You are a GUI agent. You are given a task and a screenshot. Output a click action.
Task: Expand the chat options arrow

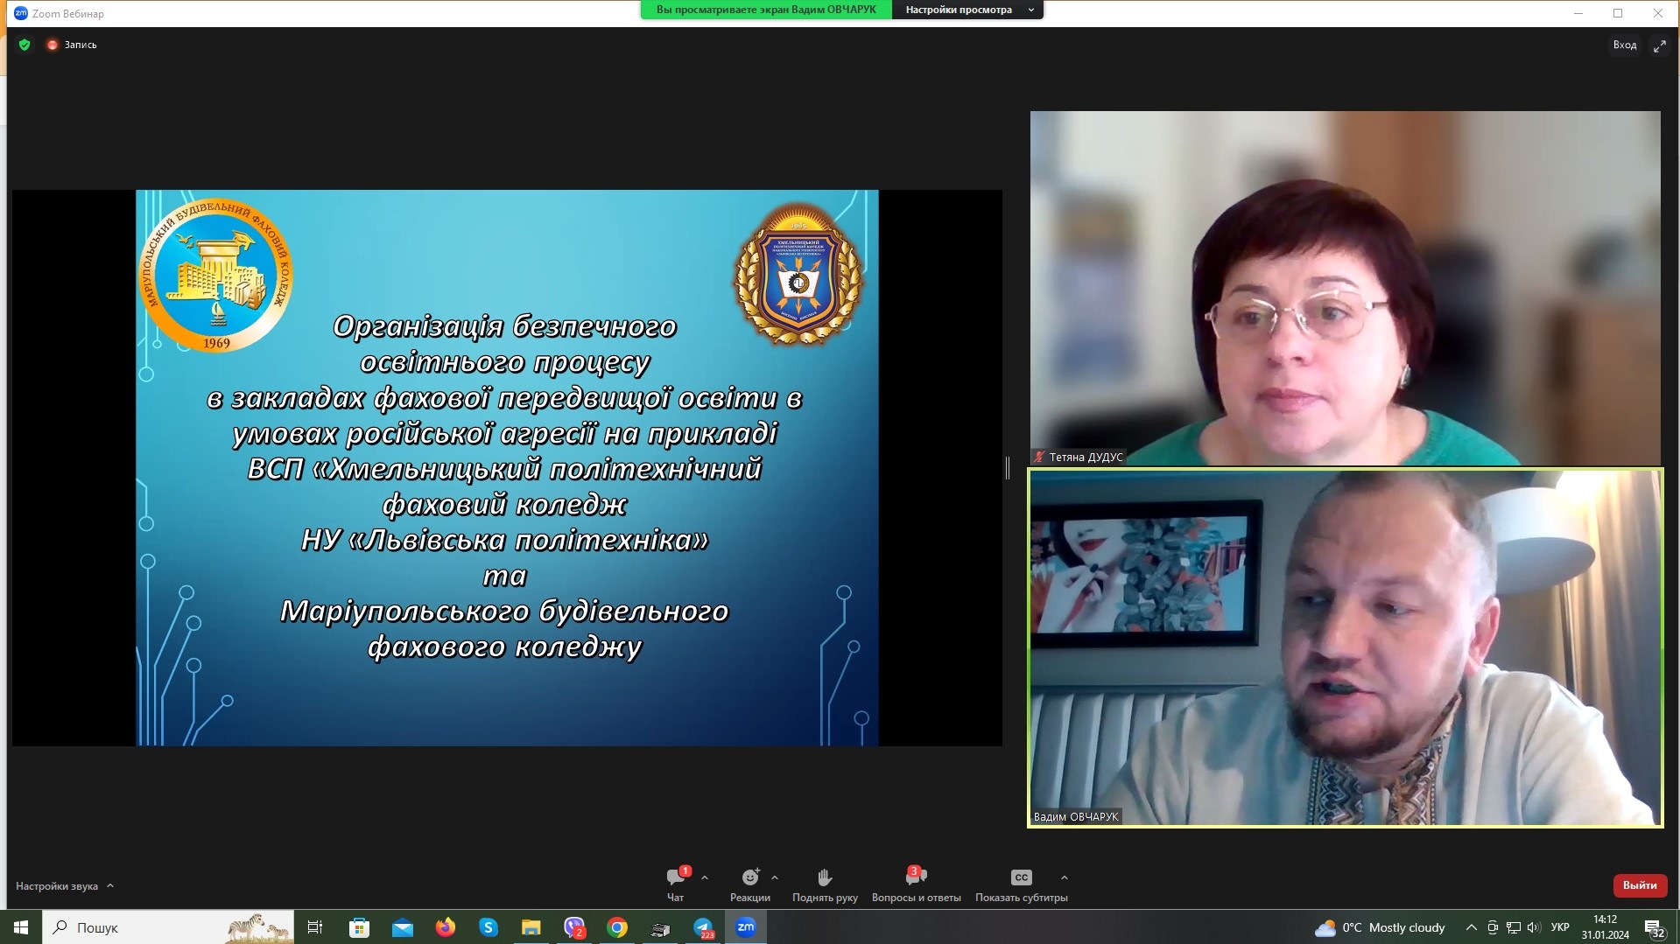click(705, 878)
